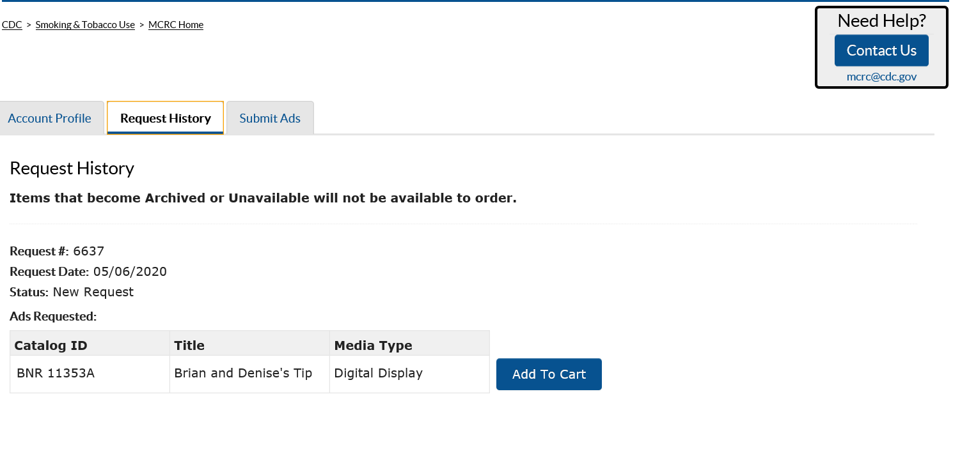Click the New Request status text

[93, 292]
